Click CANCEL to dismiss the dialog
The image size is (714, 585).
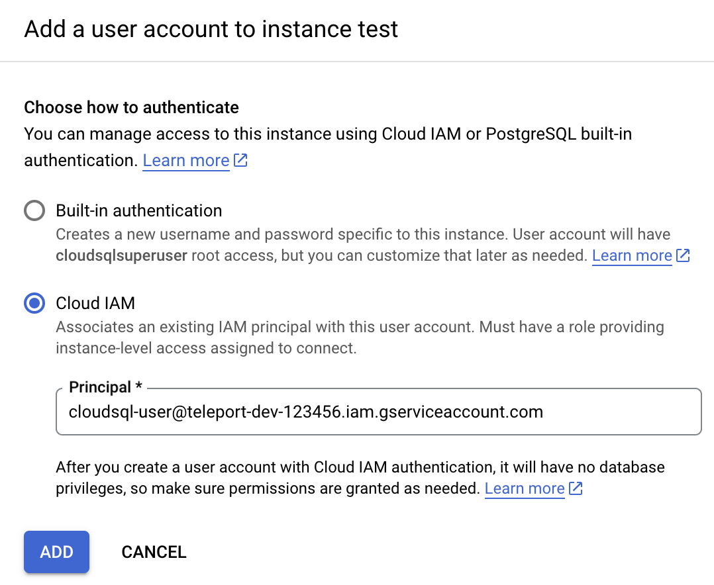click(x=154, y=551)
